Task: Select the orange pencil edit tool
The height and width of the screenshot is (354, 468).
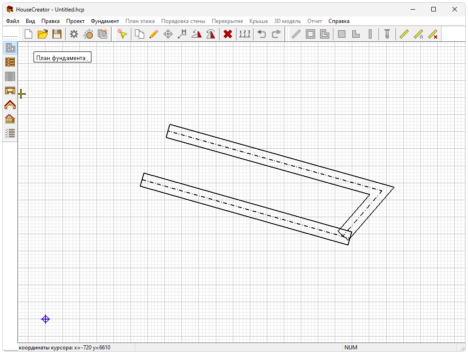Action: (x=154, y=34)
